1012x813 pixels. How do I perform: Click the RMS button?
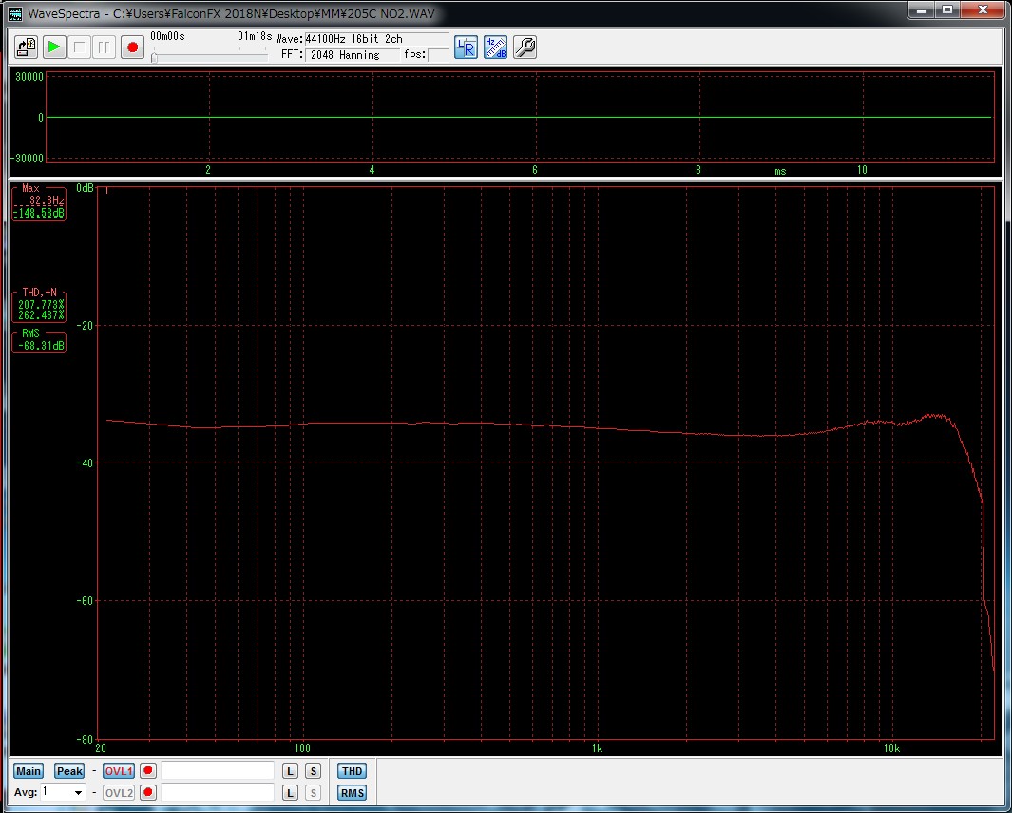(352, 793)
